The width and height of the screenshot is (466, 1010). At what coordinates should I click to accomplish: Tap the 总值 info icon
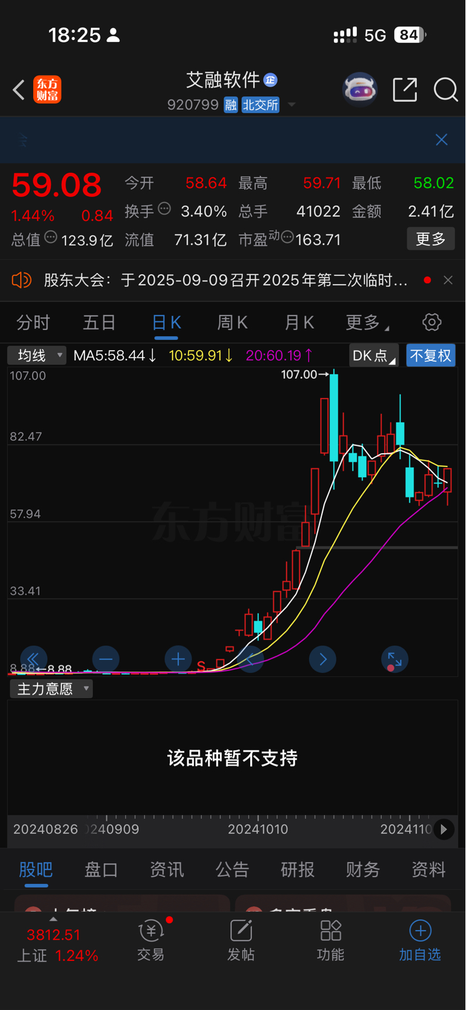pos(51,237)
